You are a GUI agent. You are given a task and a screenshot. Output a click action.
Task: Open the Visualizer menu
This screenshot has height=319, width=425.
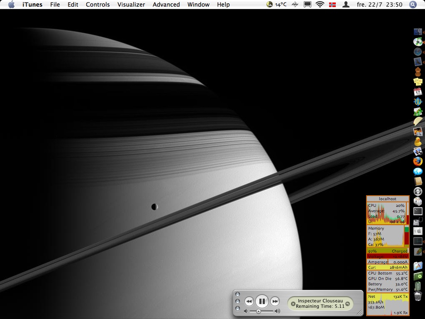(x=131, y=5)
